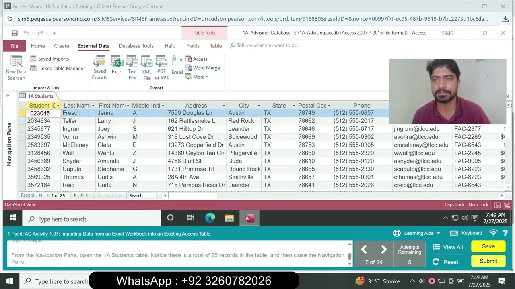515x289 pixels.
Task: Switch to the Database Tools tab
Action: point(136,46)
